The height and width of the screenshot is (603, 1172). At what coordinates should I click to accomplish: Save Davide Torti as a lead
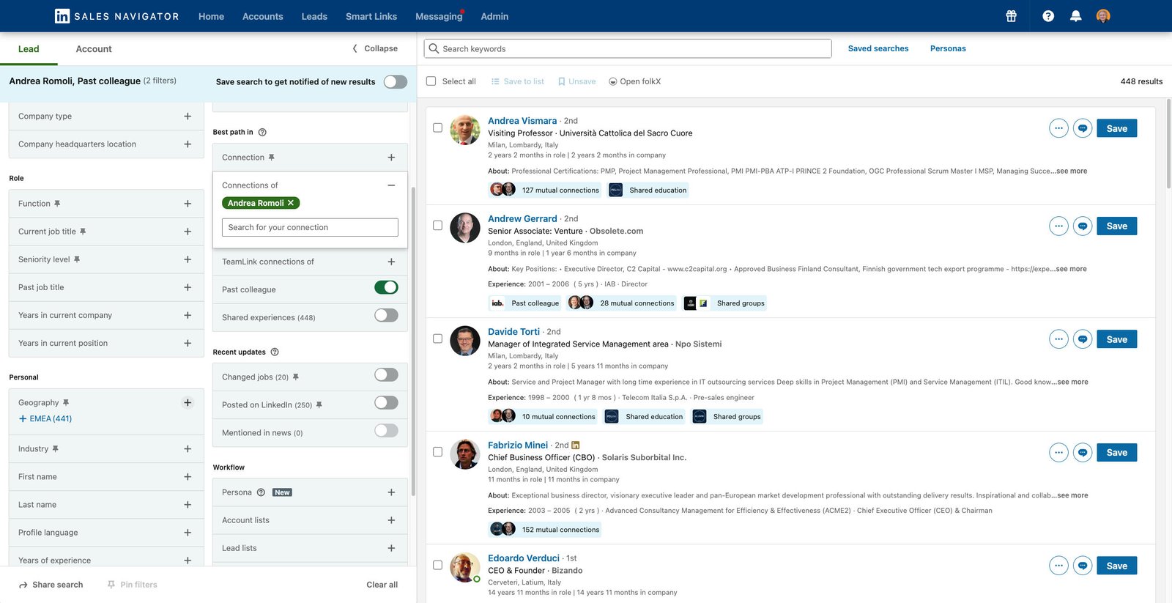pos(1116,339)
